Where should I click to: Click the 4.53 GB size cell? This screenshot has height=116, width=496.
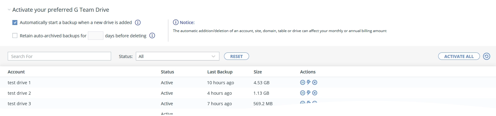pyautogui.click(x=261, y=83)
